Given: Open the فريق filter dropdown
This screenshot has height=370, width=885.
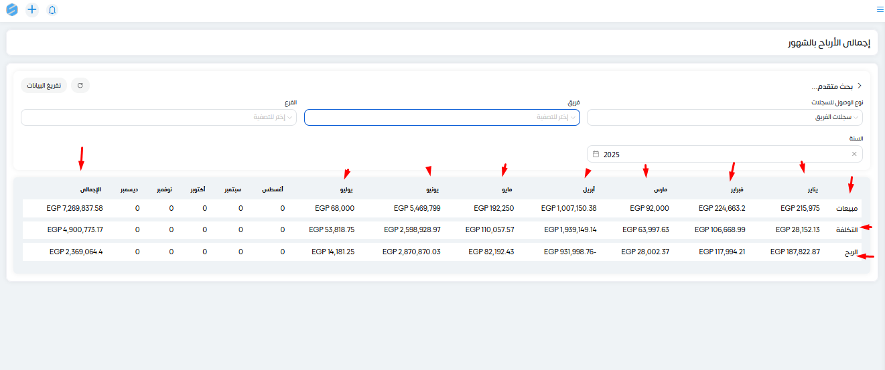Looking at the screenshot, I should [442, 117].
